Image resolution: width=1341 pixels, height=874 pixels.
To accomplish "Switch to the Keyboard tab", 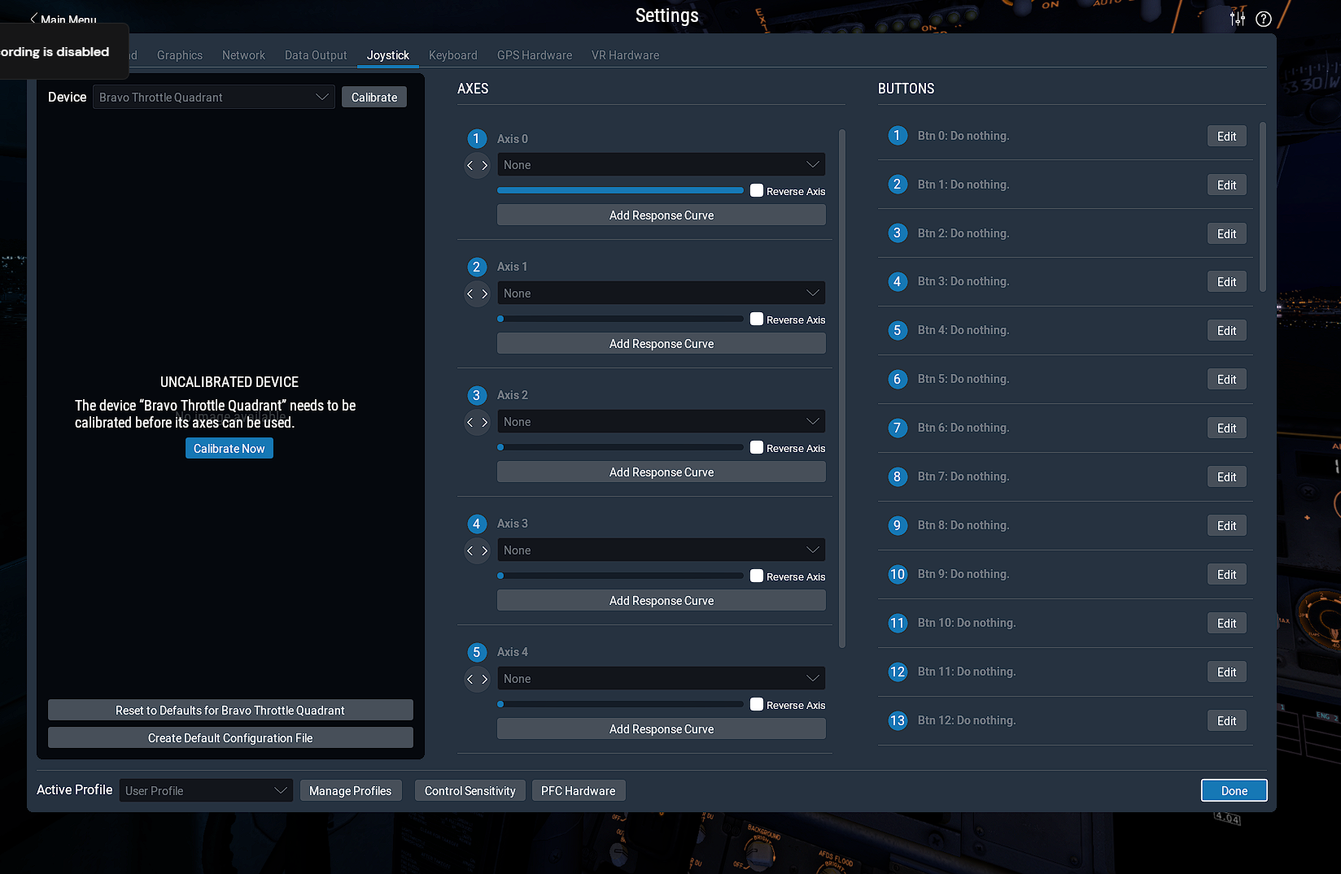I will click(452, 55).
